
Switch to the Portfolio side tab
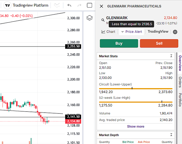(x=180, y=100)
